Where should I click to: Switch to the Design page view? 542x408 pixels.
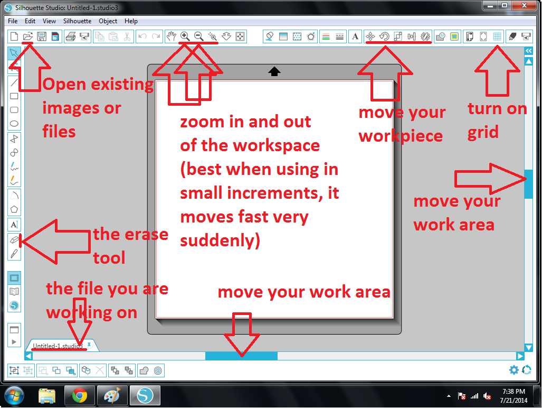[14, 278]
